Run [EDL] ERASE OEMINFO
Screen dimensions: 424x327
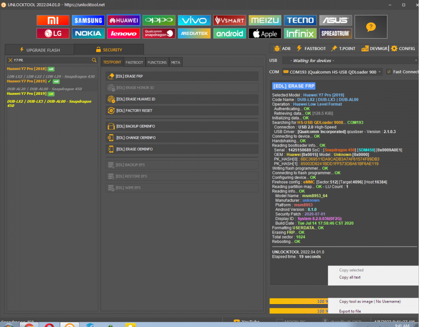point(182,149)
